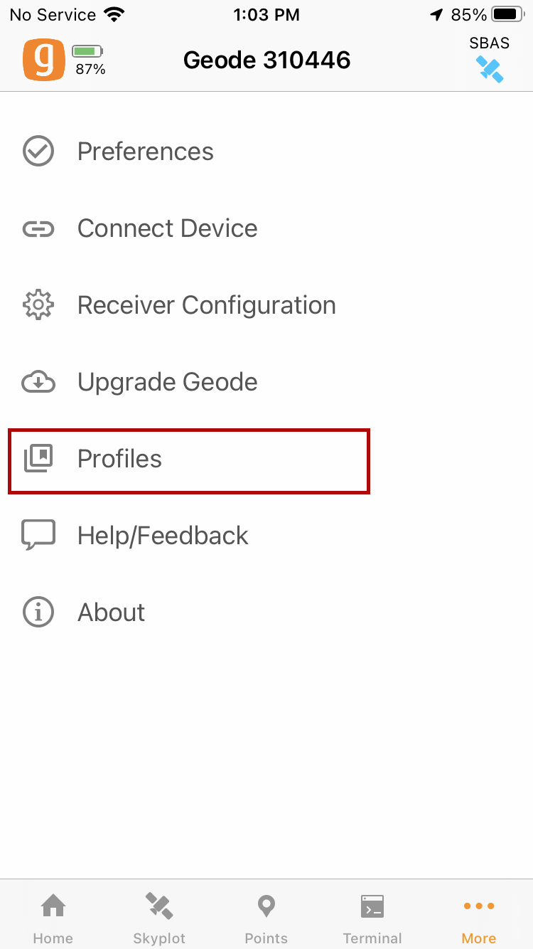The image size is (533, 949).
Task: Tap the Geode 310446 title
Action: tap(267, 60)
